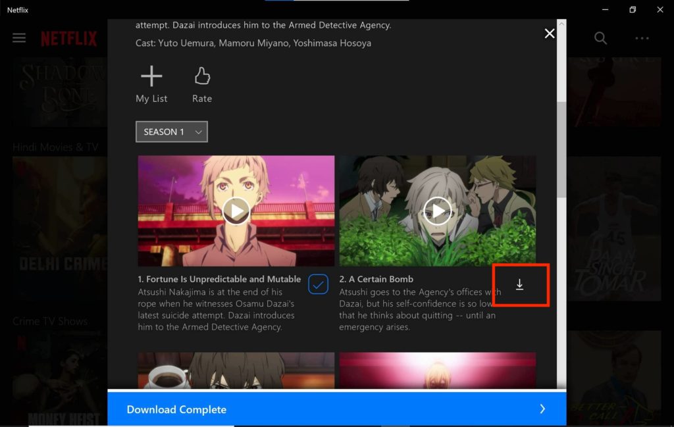The width and height of the screenshot is (674, 427).
Task: Open the SEASON 1 selector
Action: click(x=171, y=132)
